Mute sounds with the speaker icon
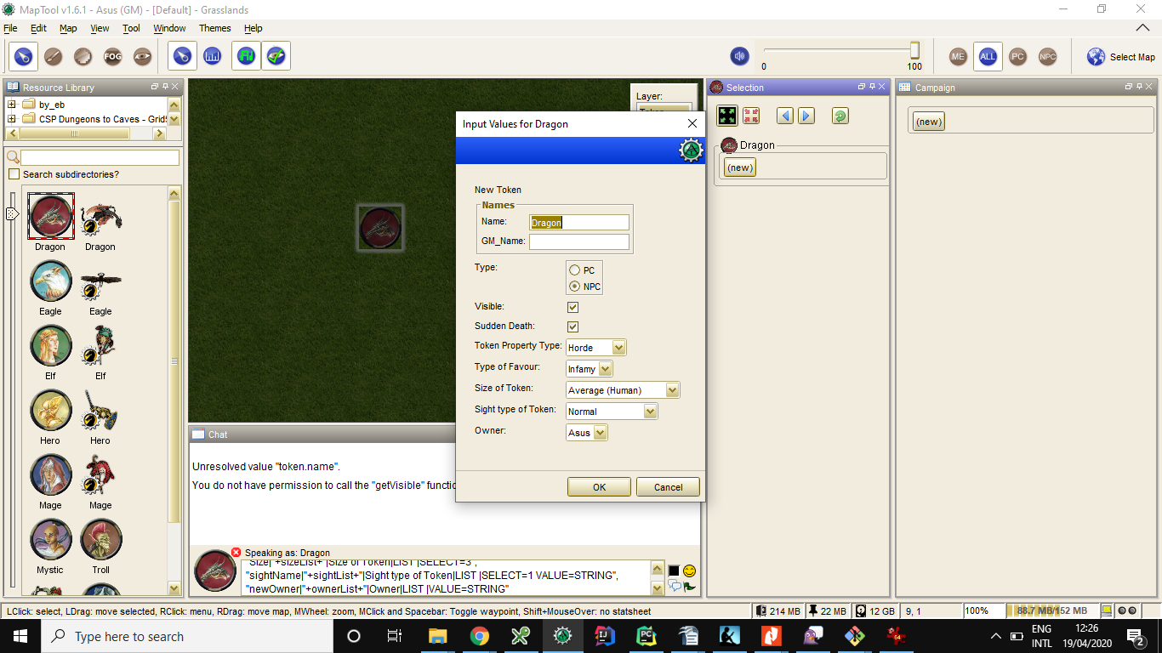This screenshot has height=653, width=1162. pyautogui.click(x=739, y=56)
